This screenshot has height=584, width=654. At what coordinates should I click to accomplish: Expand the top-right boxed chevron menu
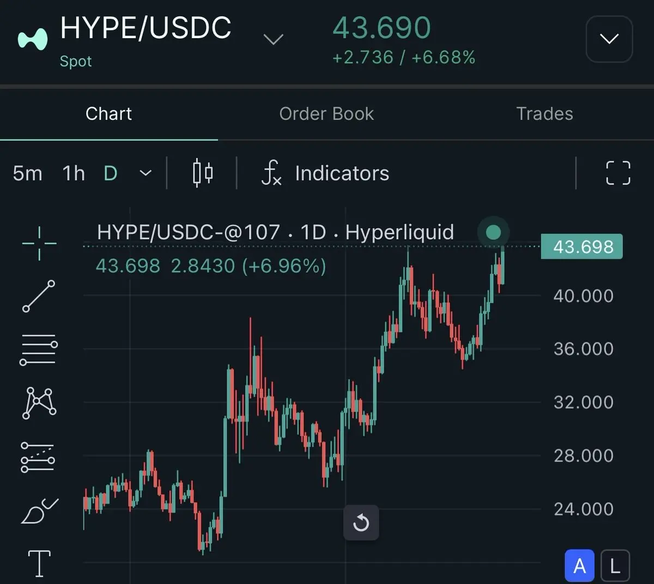[x=609, y=39]
